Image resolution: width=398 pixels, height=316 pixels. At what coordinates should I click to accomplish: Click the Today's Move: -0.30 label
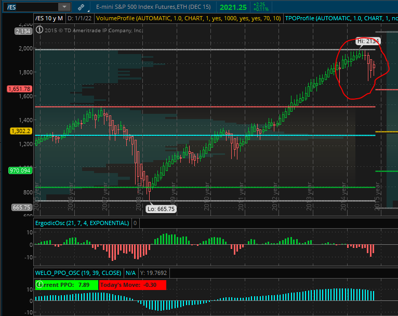point(132,285)
